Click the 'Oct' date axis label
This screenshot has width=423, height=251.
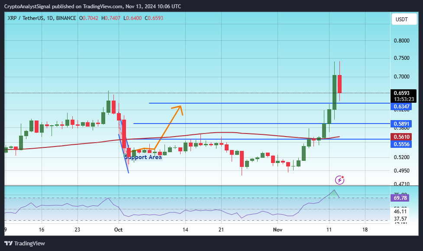[119, 230]
